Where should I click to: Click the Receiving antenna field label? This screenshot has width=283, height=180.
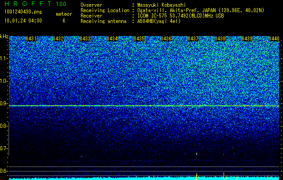click(x=103, y=21)
